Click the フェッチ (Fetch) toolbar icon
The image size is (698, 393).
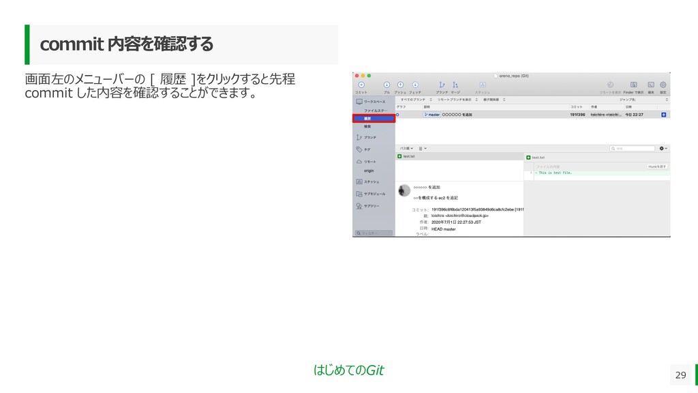(415, 85)
